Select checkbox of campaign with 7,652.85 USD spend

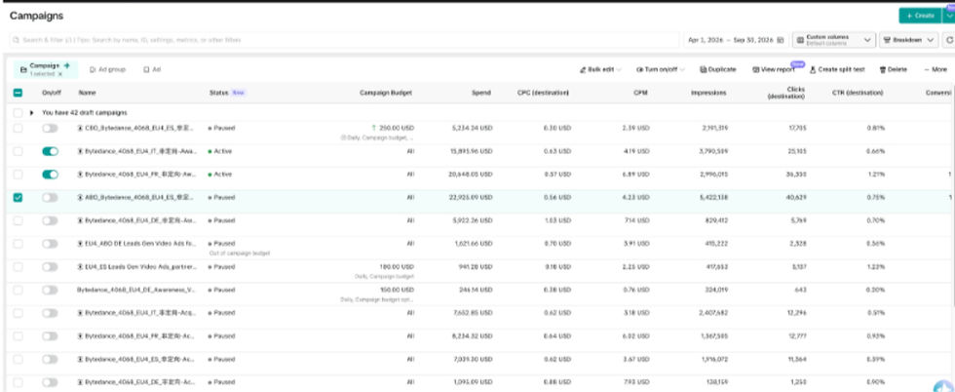click(x=18, y=313)
